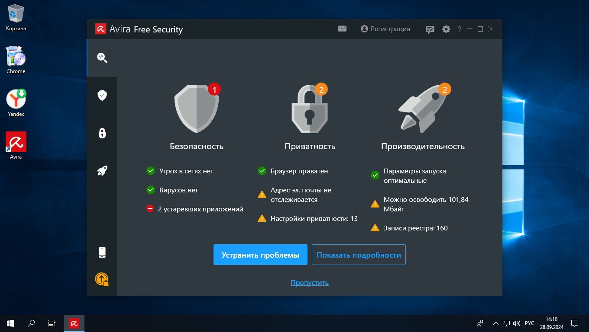Open taskbar search magnifier
This screenshot has height=332, width=589.
click(31, 323)
